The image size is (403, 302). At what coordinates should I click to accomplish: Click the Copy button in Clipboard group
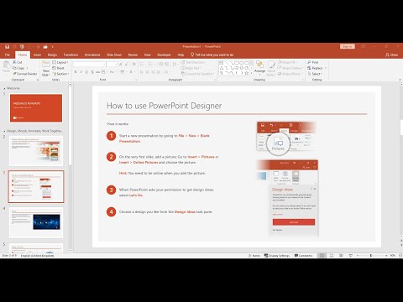(x=19, y=68)
